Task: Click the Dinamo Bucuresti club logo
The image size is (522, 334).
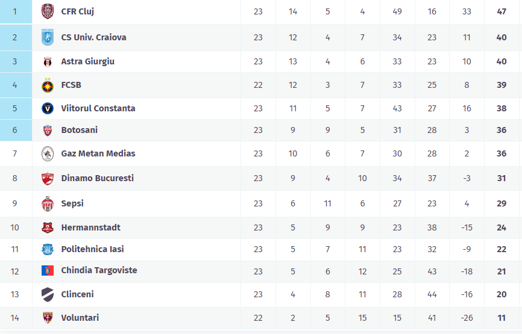Action: coord(47,178)
